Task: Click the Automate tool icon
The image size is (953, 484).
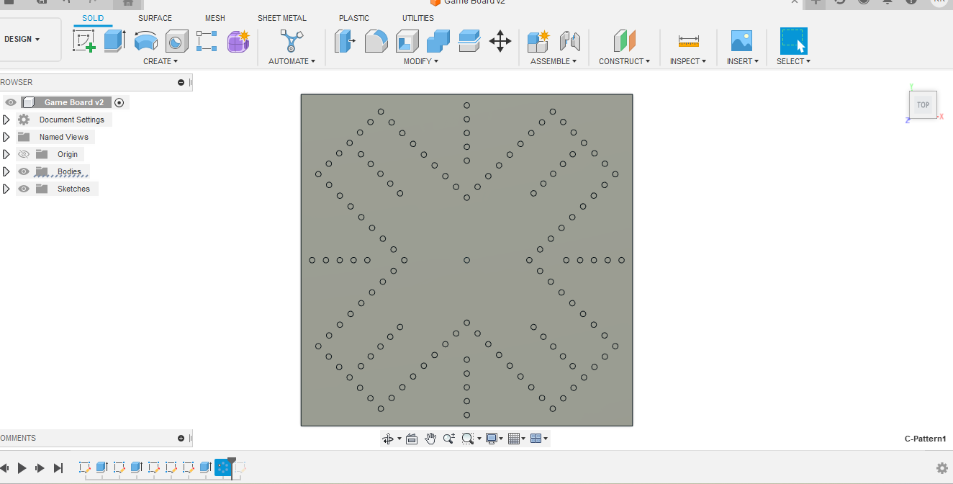Action: 292,40
